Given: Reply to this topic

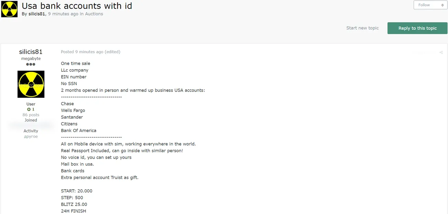Looking at the screenshot, I should pyautogui.click(x=417, y=28).
